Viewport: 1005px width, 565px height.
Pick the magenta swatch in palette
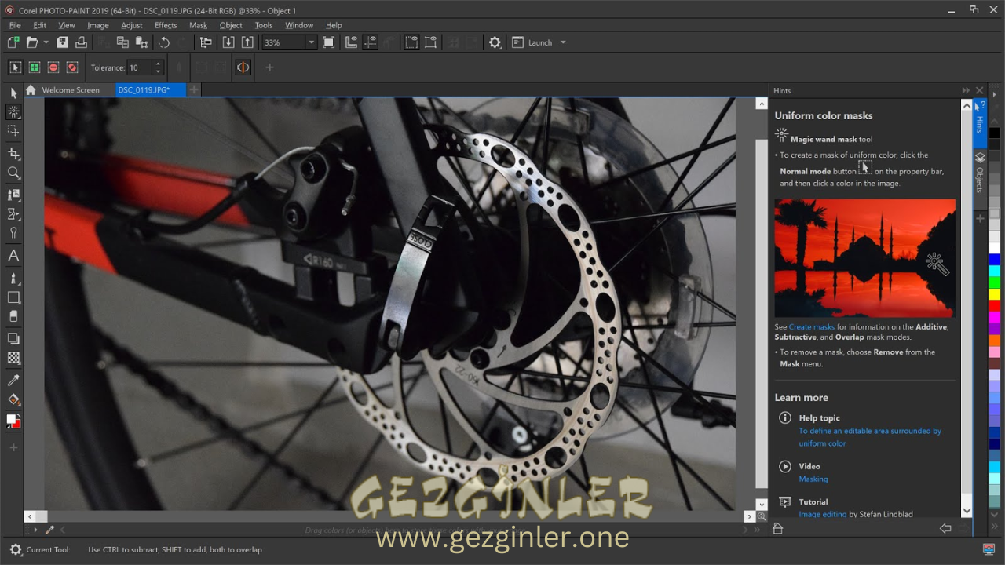point(995,317)
